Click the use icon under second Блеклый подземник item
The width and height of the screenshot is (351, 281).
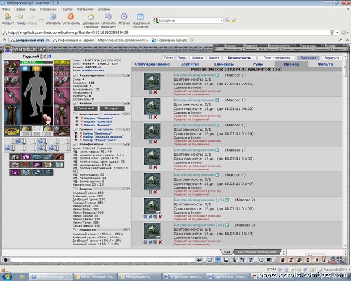(150, 117)
